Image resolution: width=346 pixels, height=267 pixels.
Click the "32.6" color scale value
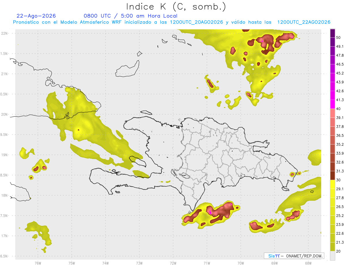[340, 162]
